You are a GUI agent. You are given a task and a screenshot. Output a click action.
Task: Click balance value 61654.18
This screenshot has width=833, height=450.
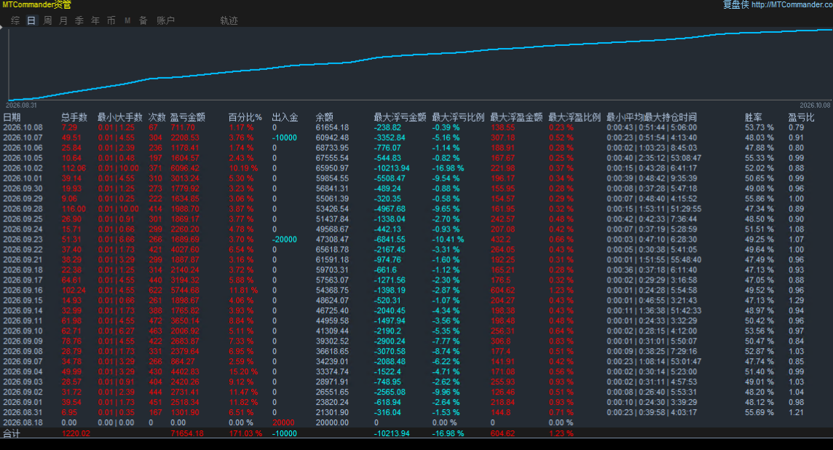[332, 127]
